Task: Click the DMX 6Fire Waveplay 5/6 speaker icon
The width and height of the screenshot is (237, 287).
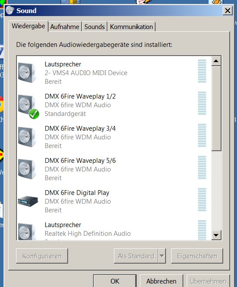Action: [27, 169]
